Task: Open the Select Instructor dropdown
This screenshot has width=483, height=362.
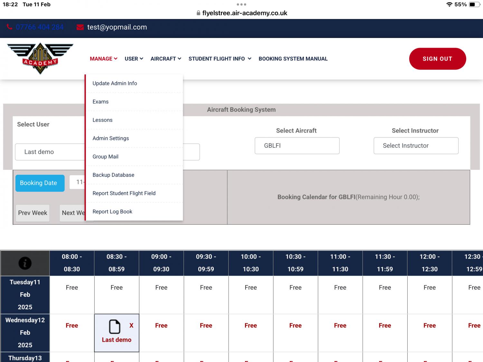Action: [416, 145]
